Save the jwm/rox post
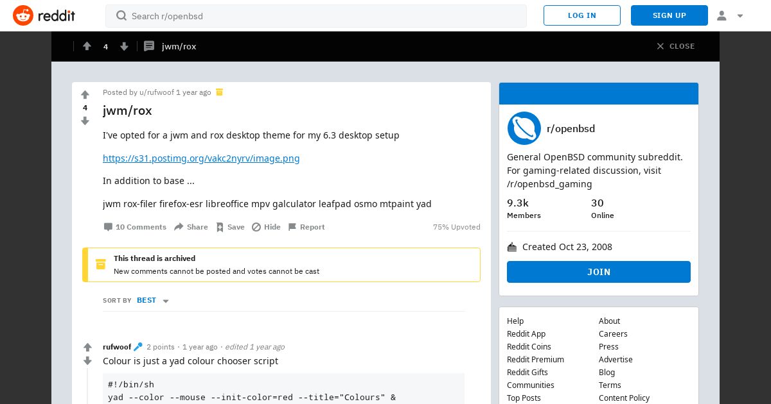The height and width of the screenshot is (404, 771). 230,227
